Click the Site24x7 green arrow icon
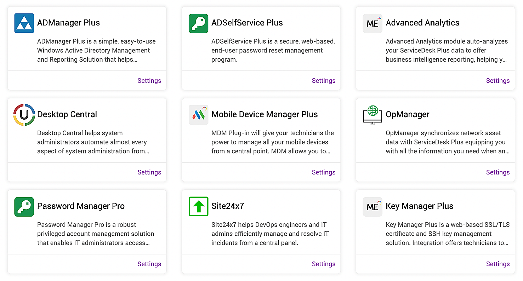This screenshot has width=523, height=281. coord(198,206)
